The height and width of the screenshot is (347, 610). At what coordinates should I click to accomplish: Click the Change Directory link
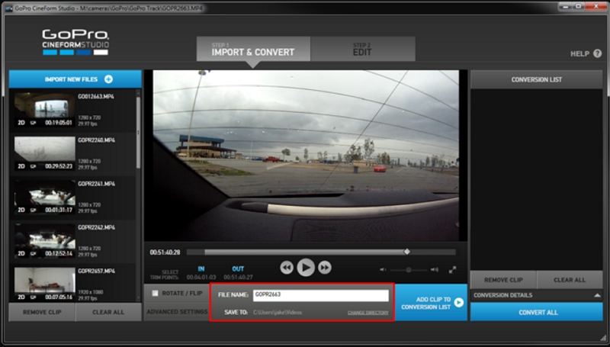(368, 313)
